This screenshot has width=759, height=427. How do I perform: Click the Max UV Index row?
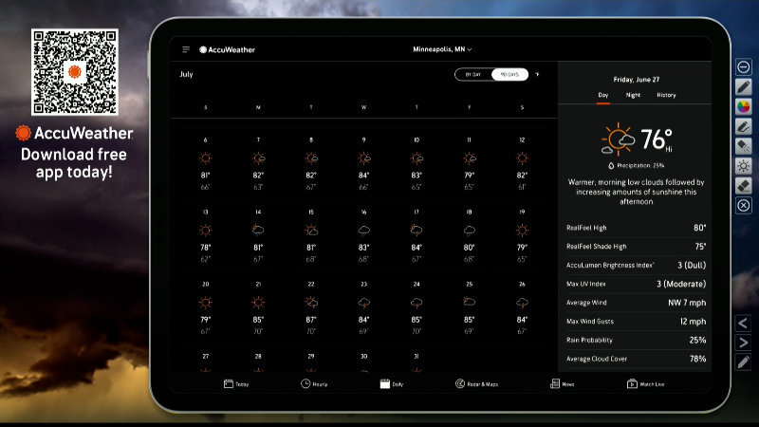click(636, 284)
